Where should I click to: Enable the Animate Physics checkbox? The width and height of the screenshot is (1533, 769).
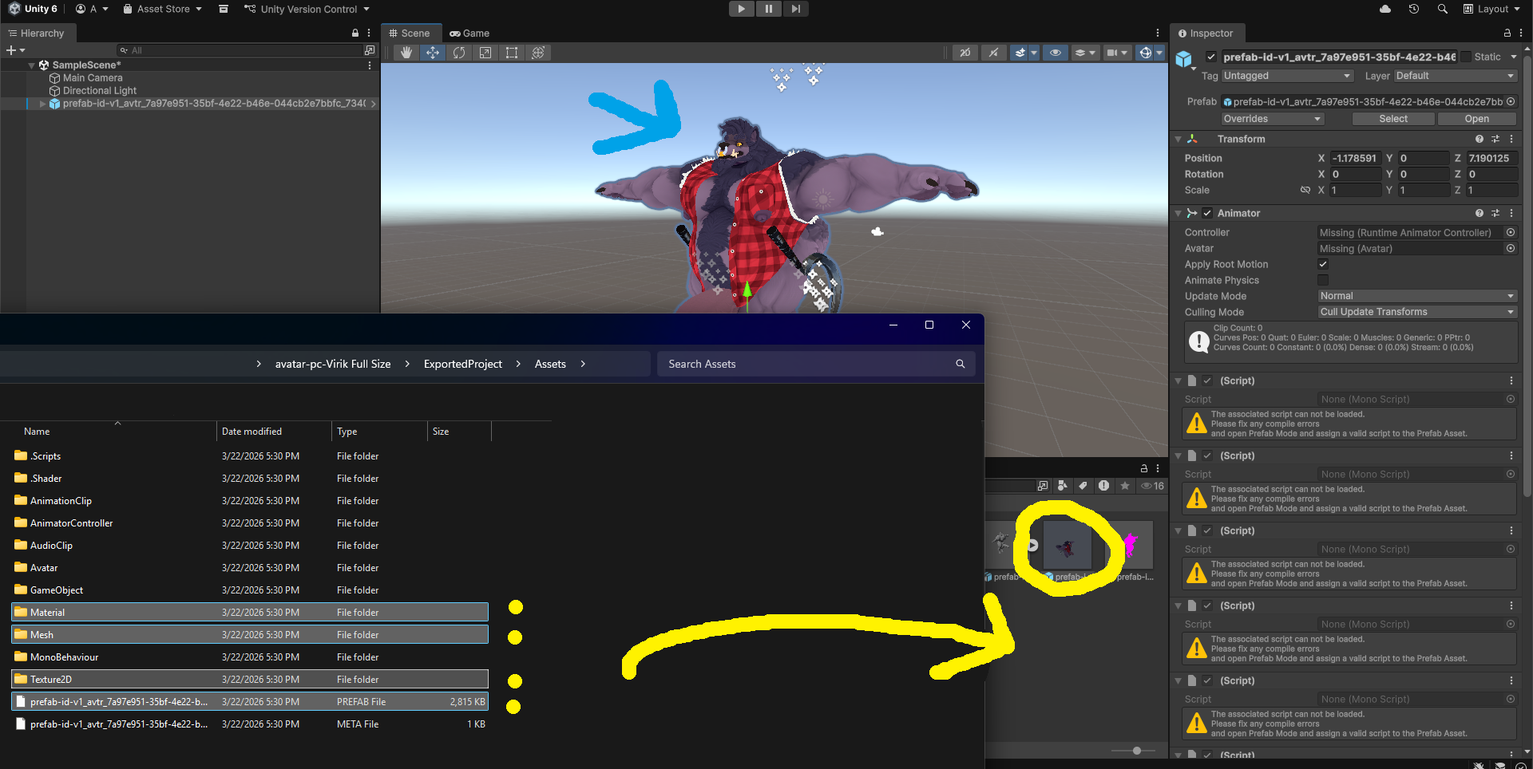tap(1323, 280)
